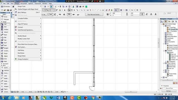Open Microsoft Word from taskbar
178x100 pixels.
[x=58, y=98]
